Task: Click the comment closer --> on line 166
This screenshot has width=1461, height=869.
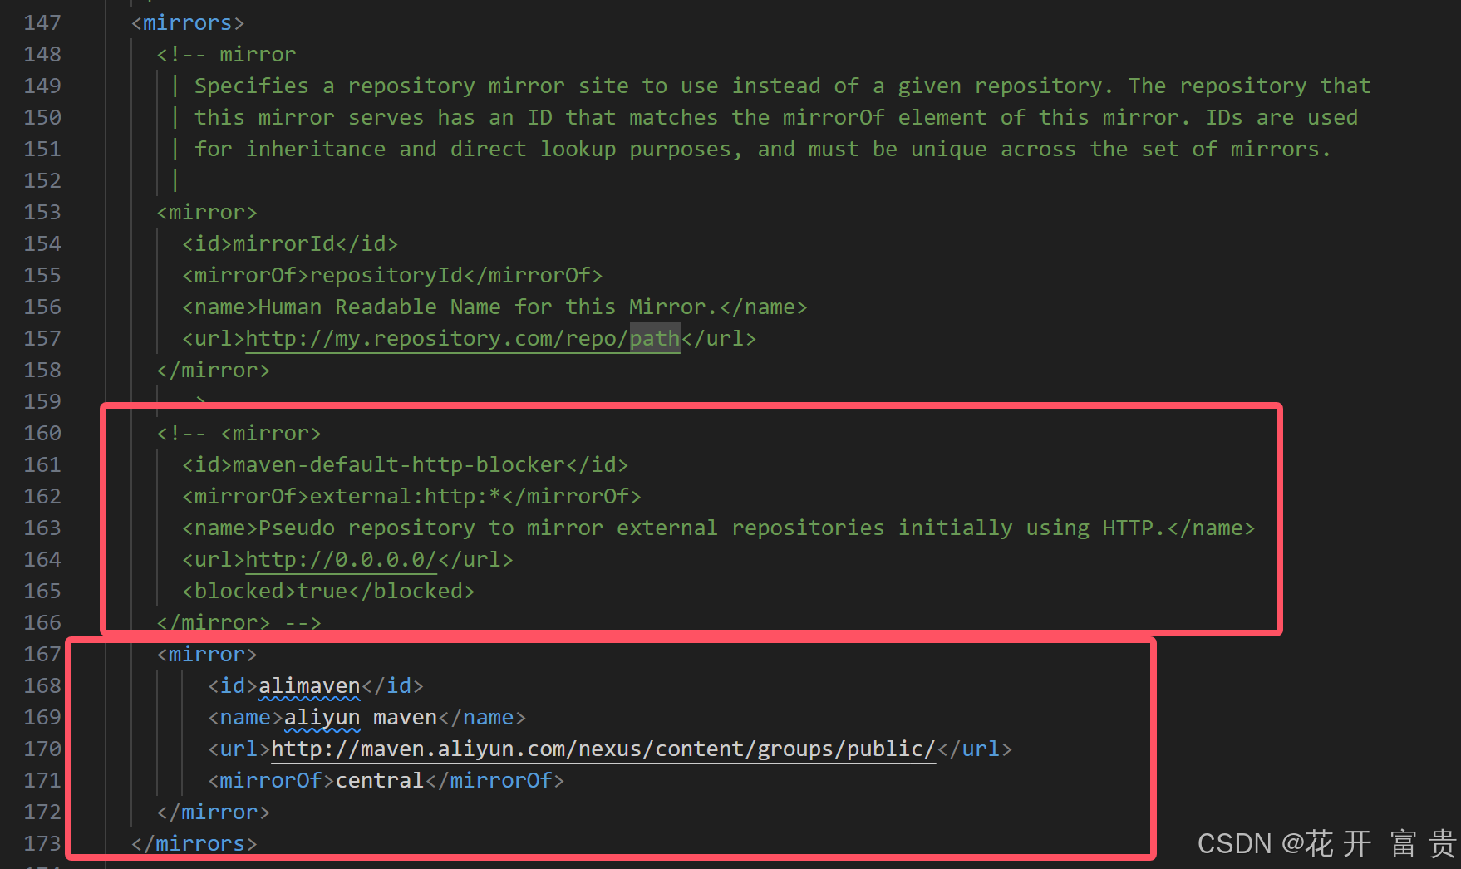Action: click(x=301, y=622)
